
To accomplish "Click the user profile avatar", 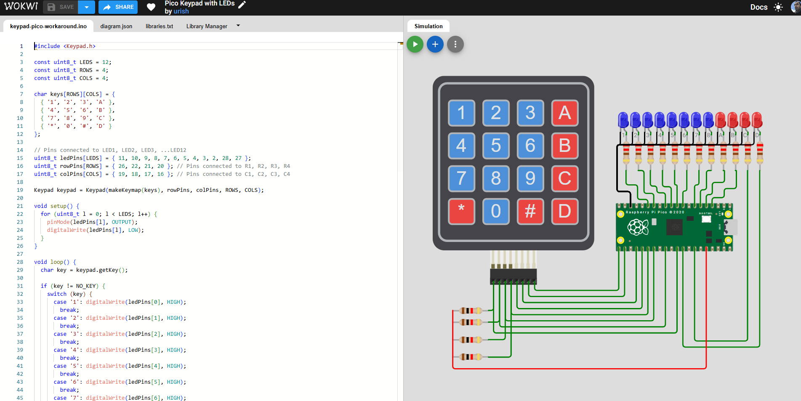I will (796, 7).
